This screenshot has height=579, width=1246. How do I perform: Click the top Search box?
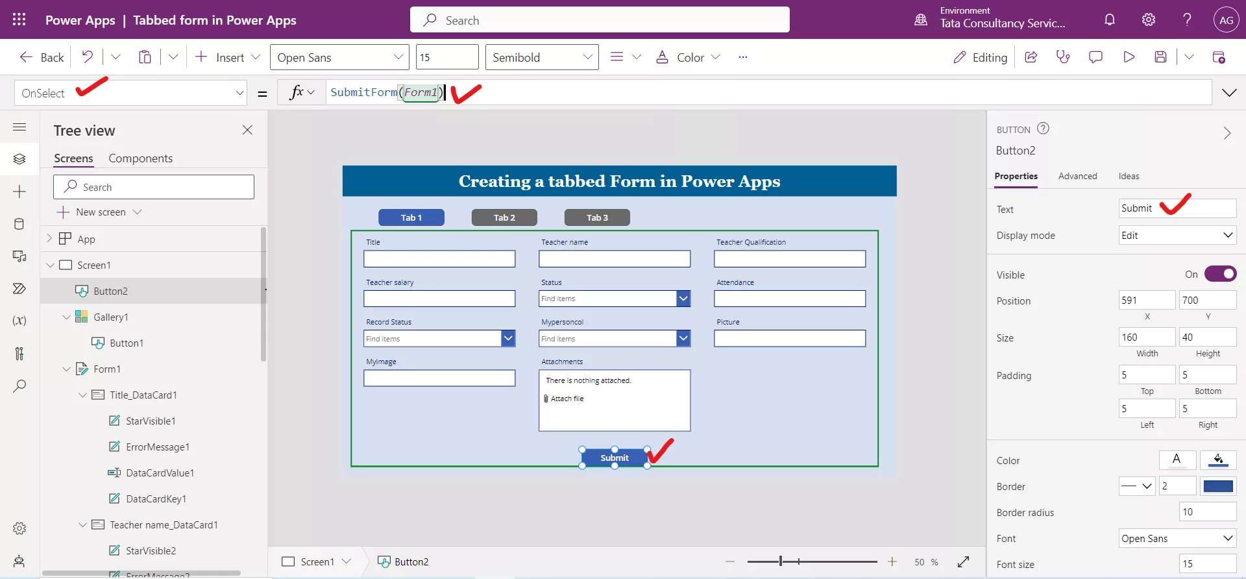pos(600,19)
